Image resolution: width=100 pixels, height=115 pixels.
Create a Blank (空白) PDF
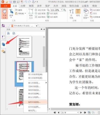click(x=93, y=13)
